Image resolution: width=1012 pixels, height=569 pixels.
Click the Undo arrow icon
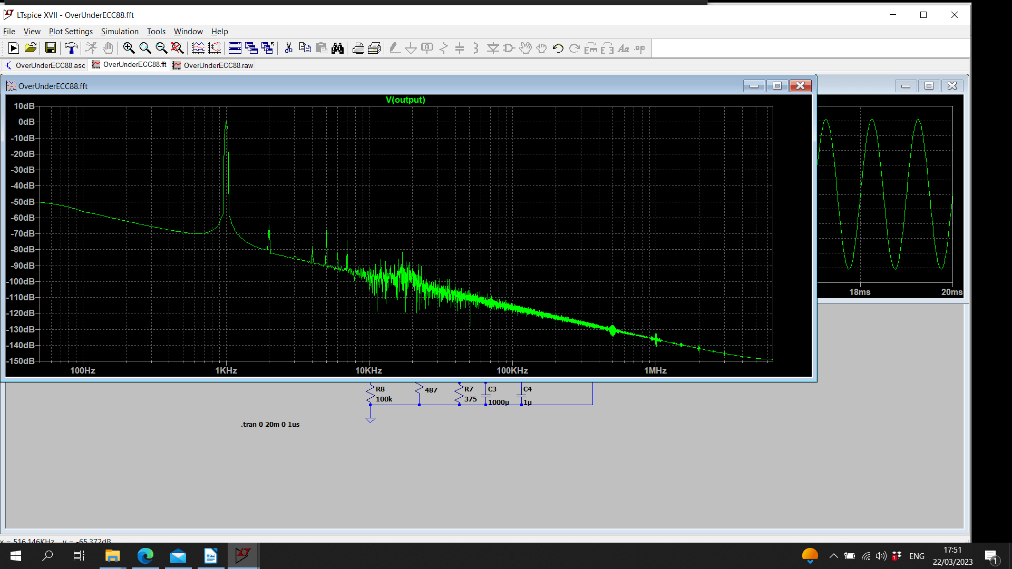tap(558, 48)
